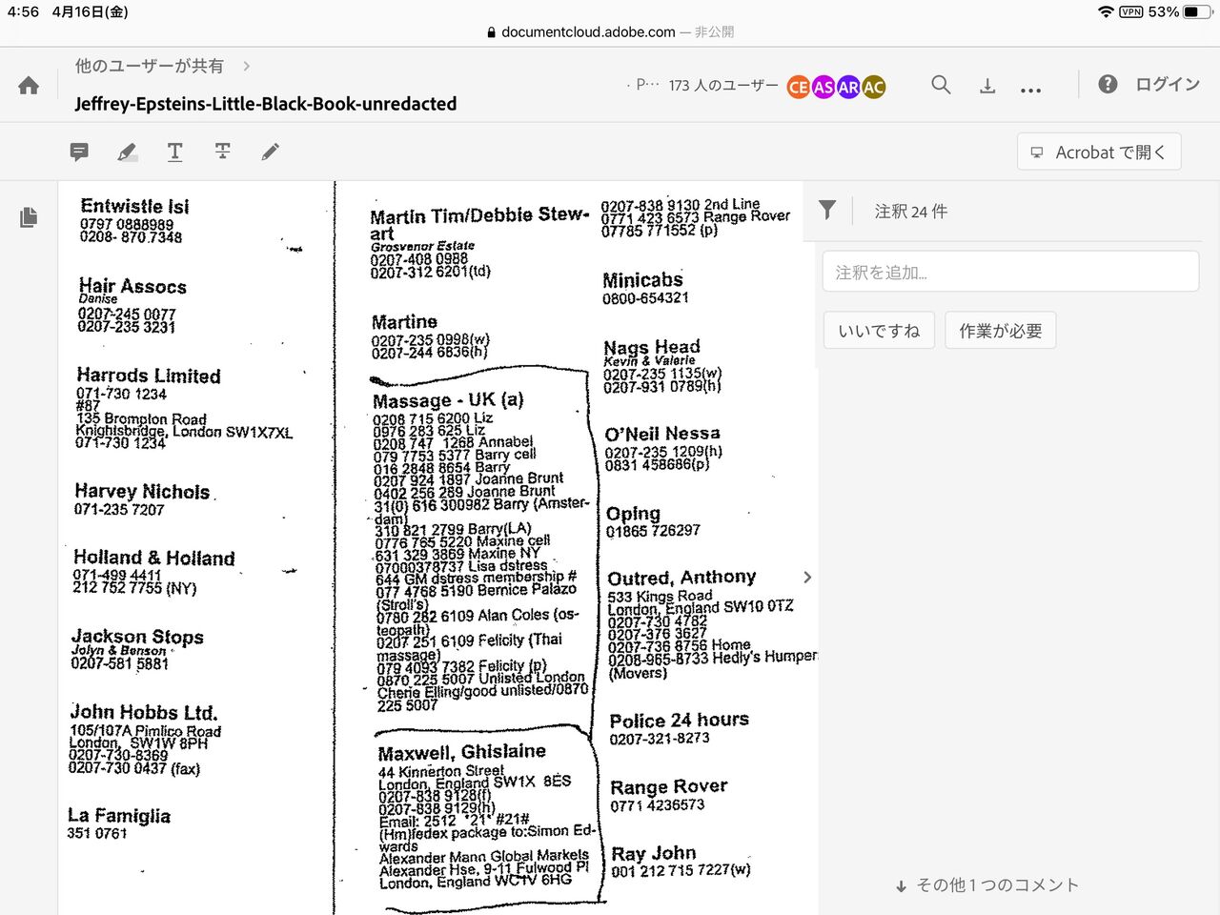The width and height of the screenshot is (1220, 915).
Task: Click the Hair Assocs heading
Action: tap(132, 286)
